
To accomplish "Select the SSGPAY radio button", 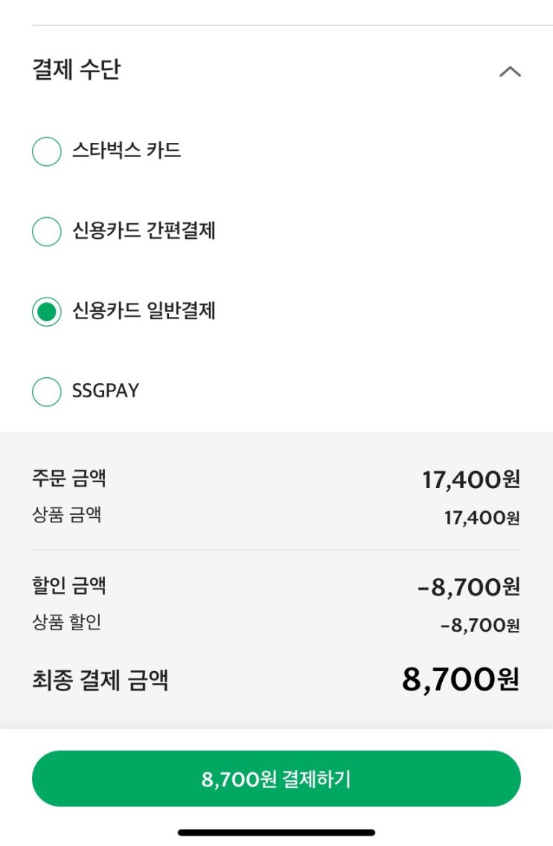I will point(46,391).
